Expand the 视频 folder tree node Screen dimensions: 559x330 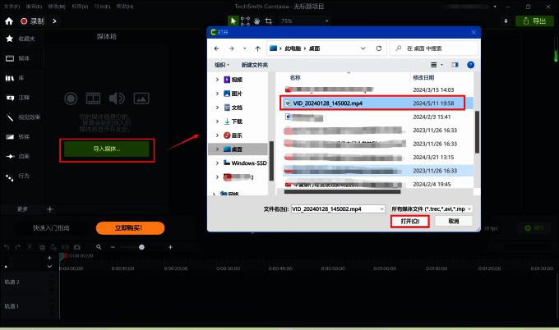[x=217, y=80]
